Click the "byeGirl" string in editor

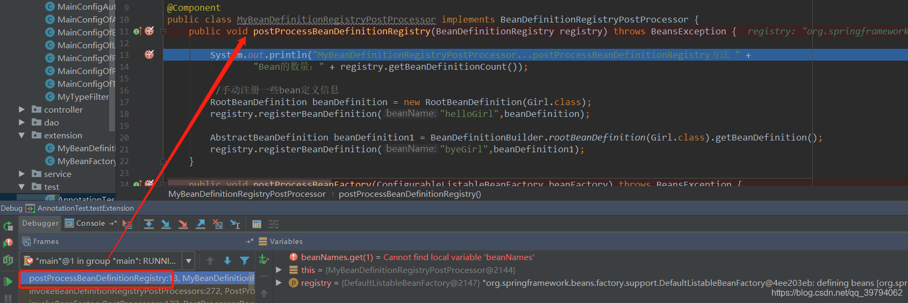coord(464,149)
